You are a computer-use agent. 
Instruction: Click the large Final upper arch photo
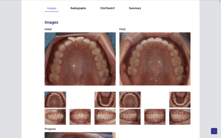pyautogui.click(x=155, y=59)
